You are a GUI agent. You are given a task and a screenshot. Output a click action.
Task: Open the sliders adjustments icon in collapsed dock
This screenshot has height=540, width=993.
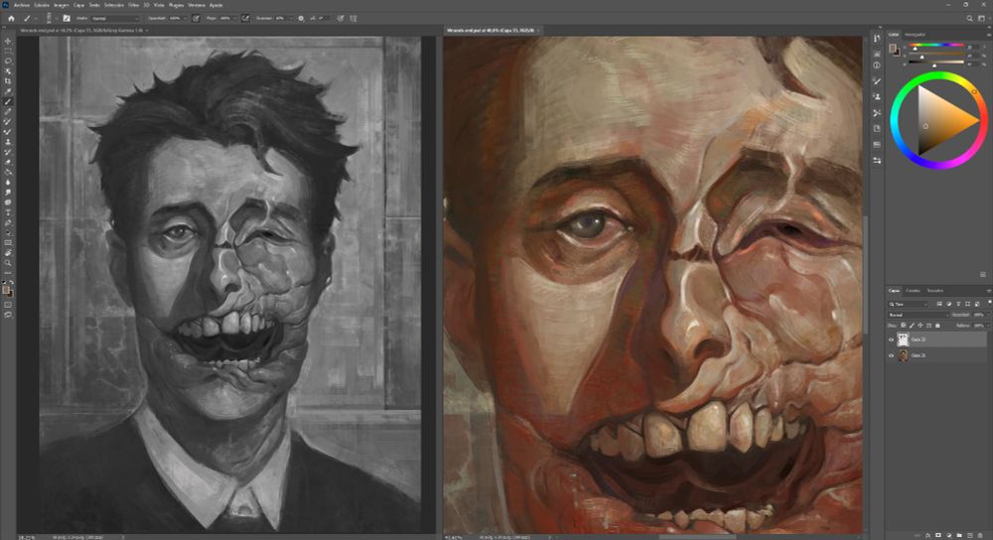877,160
